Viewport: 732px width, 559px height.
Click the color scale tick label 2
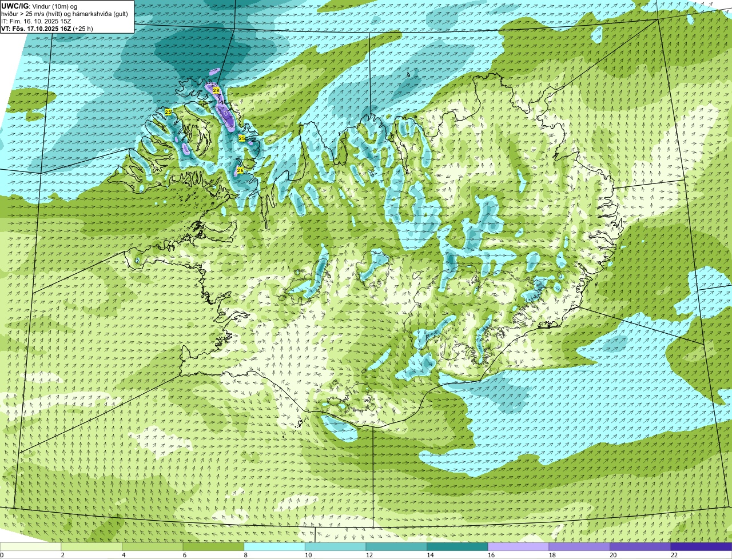[62, 554]
